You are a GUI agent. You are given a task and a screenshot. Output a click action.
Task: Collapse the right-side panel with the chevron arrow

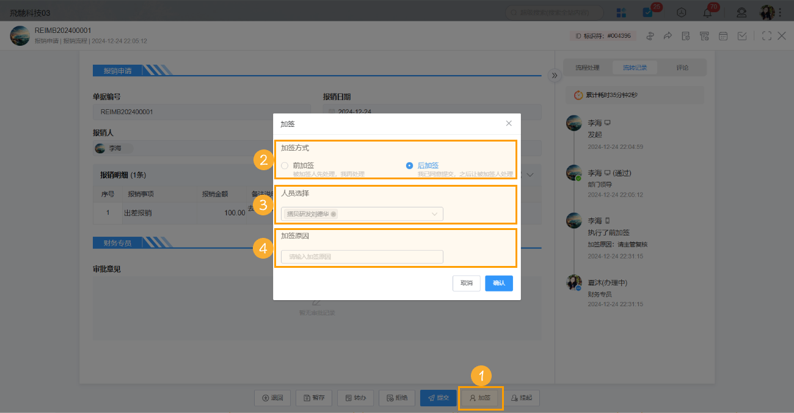555,75
